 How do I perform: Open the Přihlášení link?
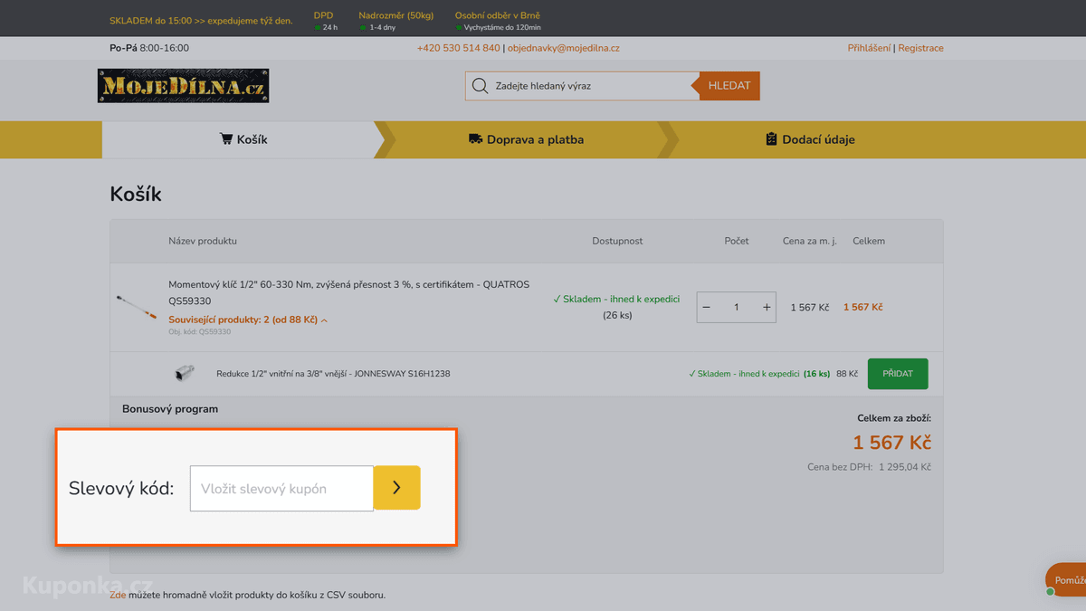869,48
